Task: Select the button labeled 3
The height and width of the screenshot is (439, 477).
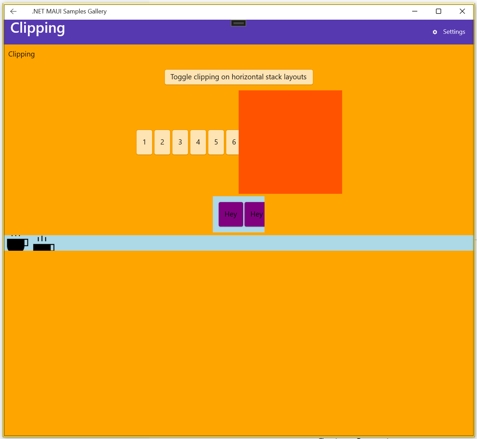Action: click(180, 142)
